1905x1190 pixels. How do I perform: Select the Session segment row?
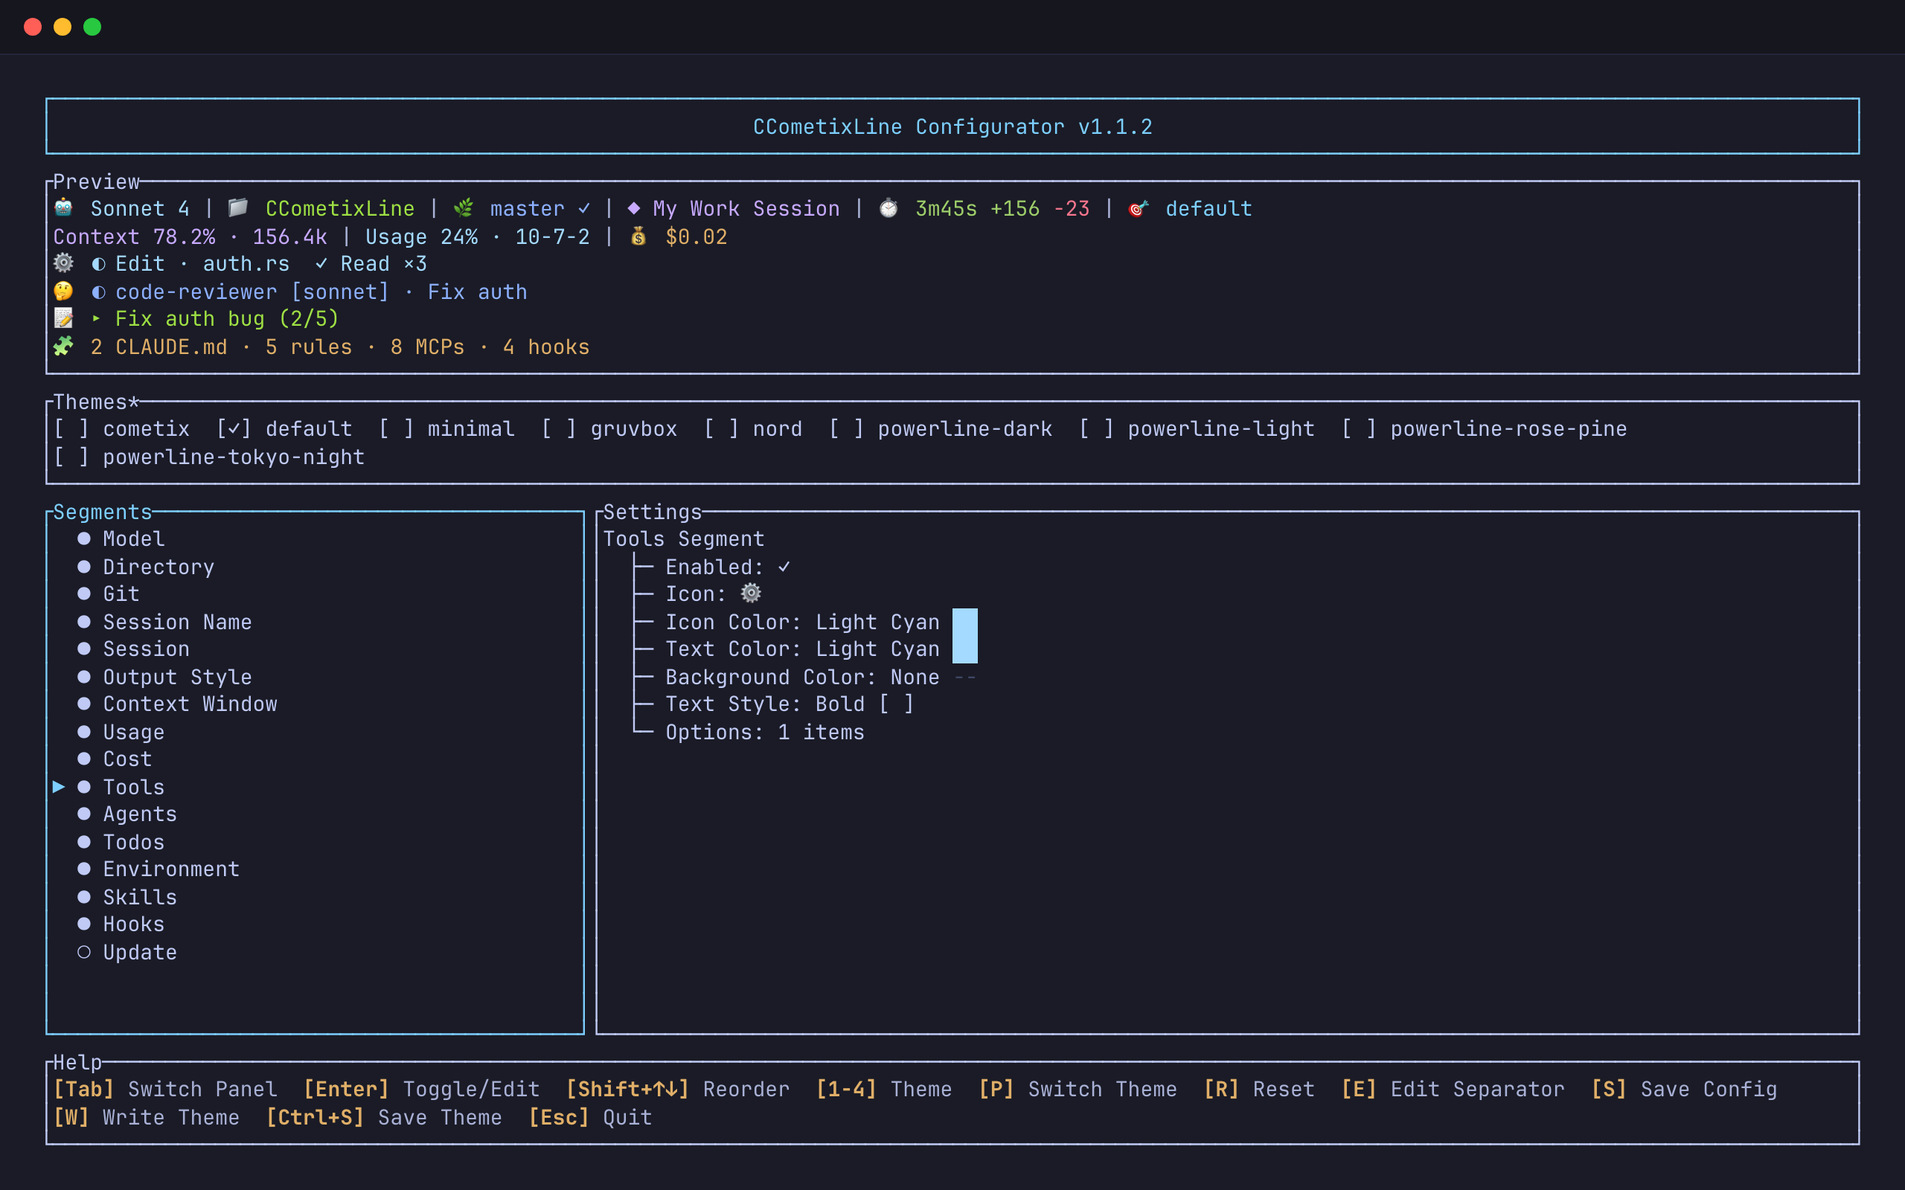pos(147,649)
